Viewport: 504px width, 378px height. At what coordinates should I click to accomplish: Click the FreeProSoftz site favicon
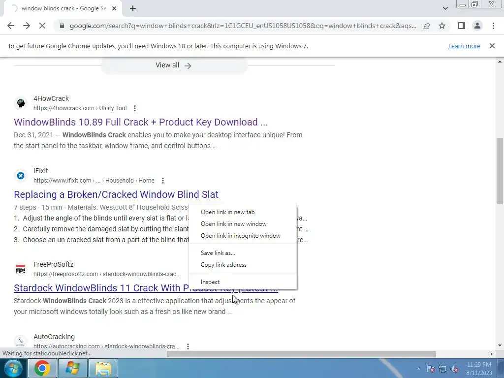[21, 269]
